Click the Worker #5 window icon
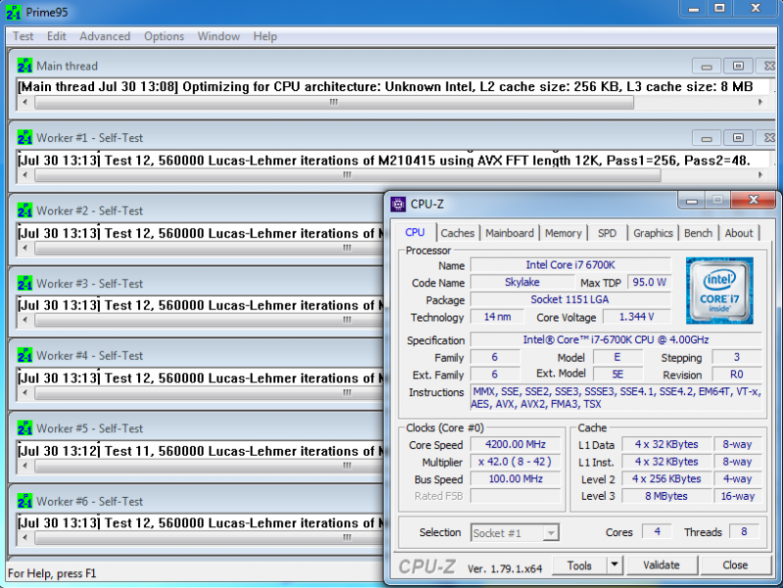The image size is (783, 588). coord(24,429)
